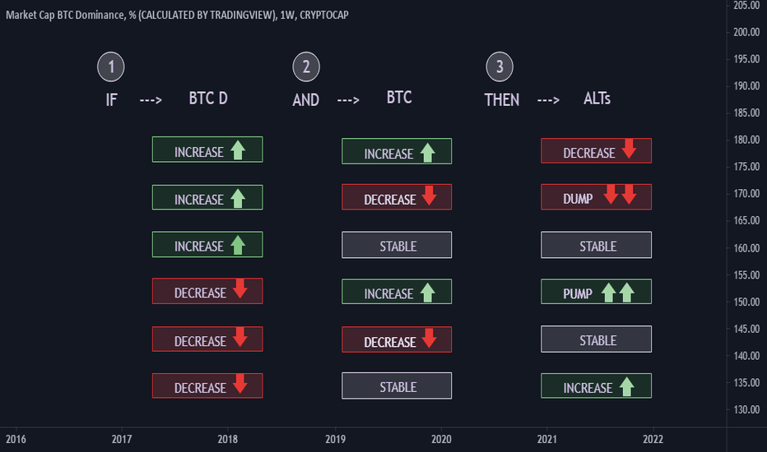Click the ALTs column heading

597,99
